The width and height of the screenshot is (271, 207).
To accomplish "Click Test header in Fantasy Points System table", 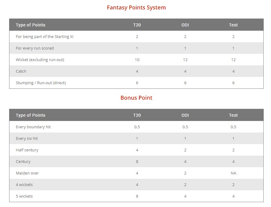I will click(x=233, y=25).
